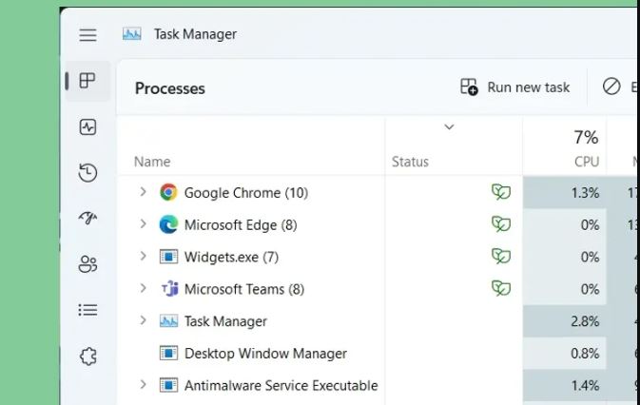Click the Task Manager app icon in title bar

132,34
